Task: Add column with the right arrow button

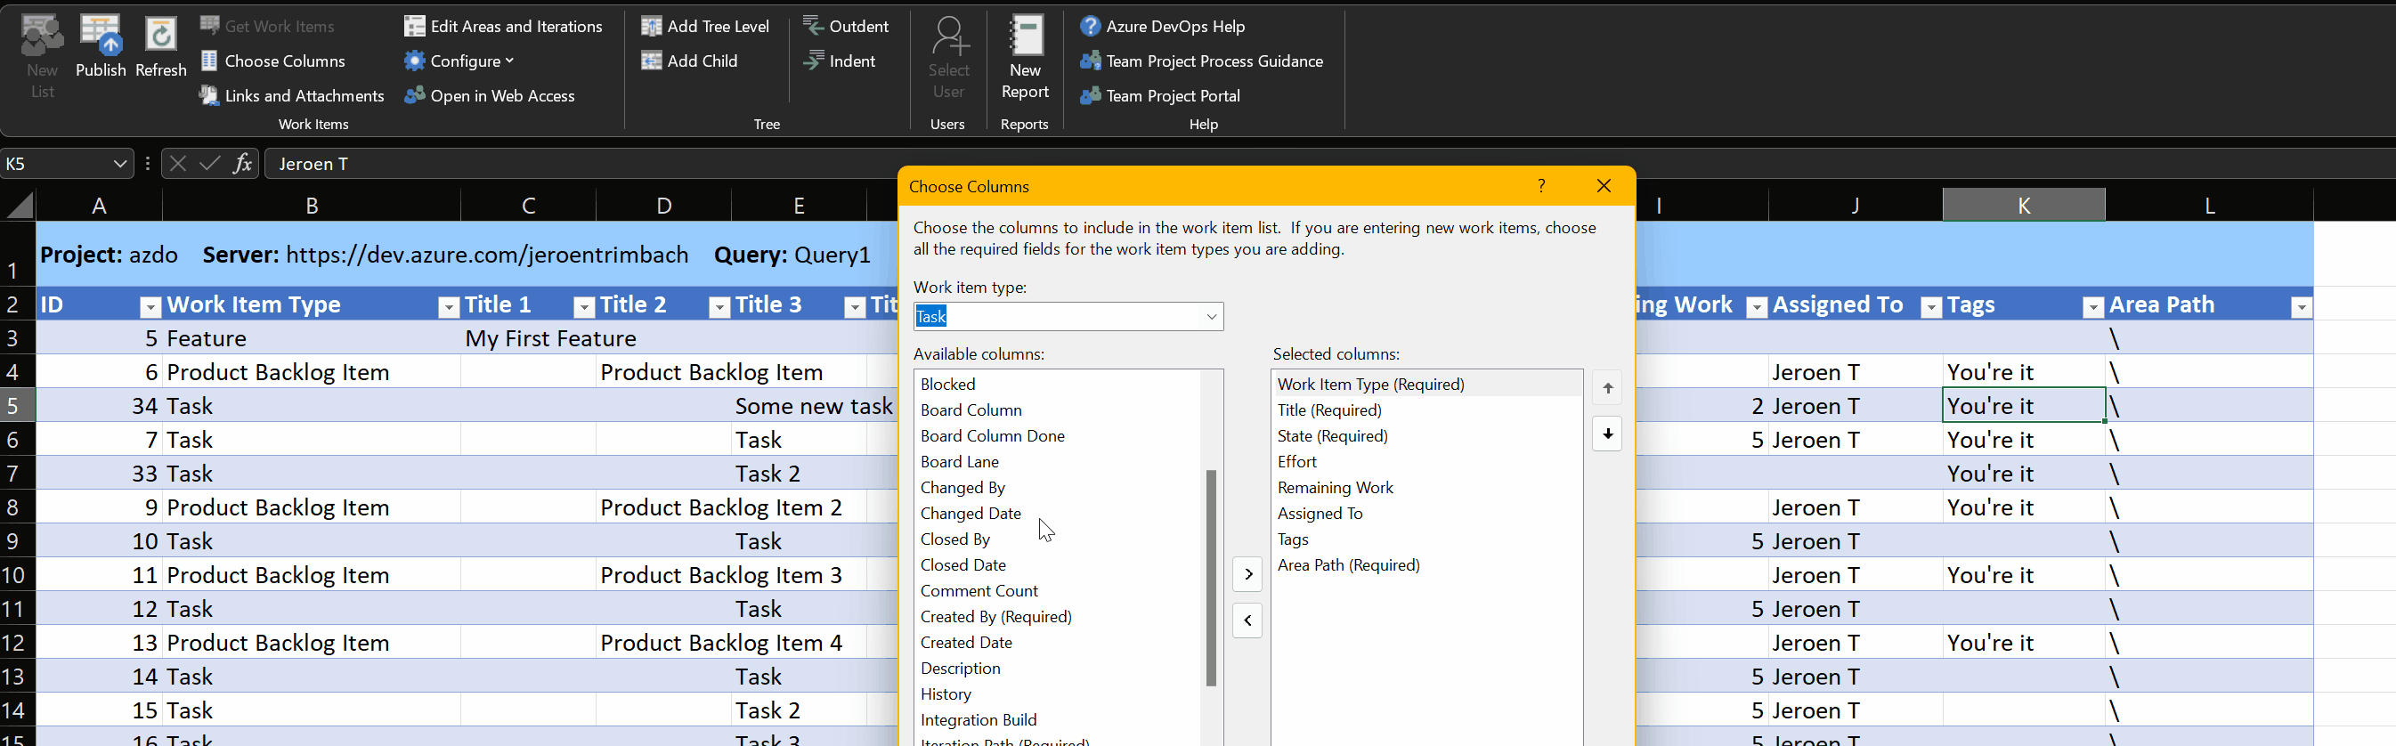Action: (1247, 575)
